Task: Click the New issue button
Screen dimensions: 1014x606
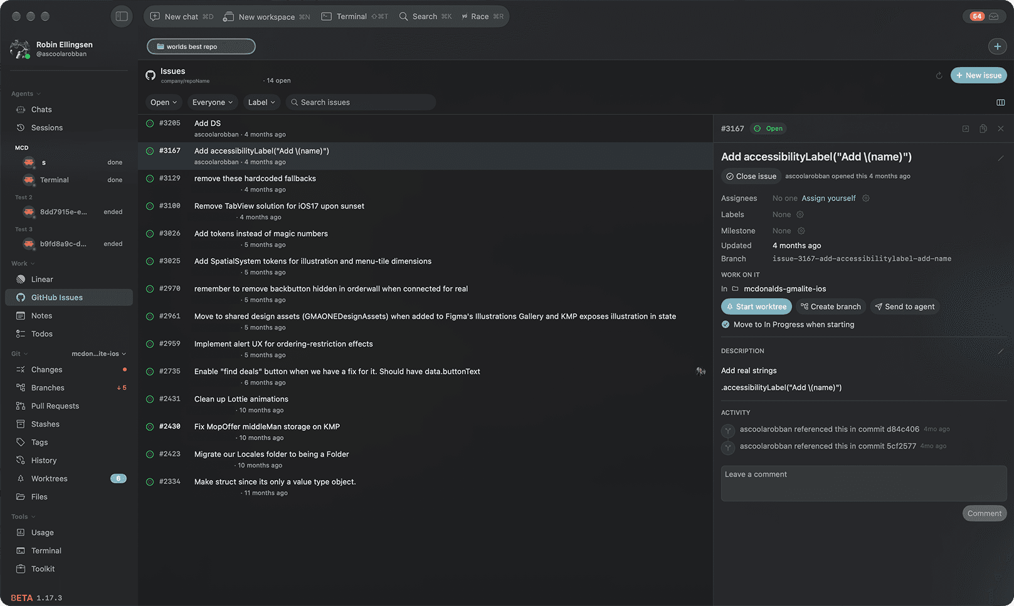Action: (x=979, y=75)
